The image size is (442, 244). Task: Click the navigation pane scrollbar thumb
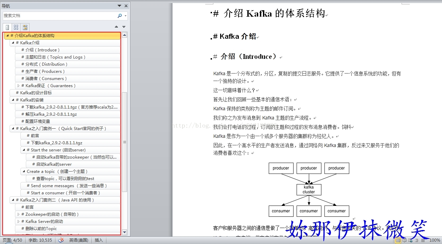pyautogui.click(x=124, y=142)
